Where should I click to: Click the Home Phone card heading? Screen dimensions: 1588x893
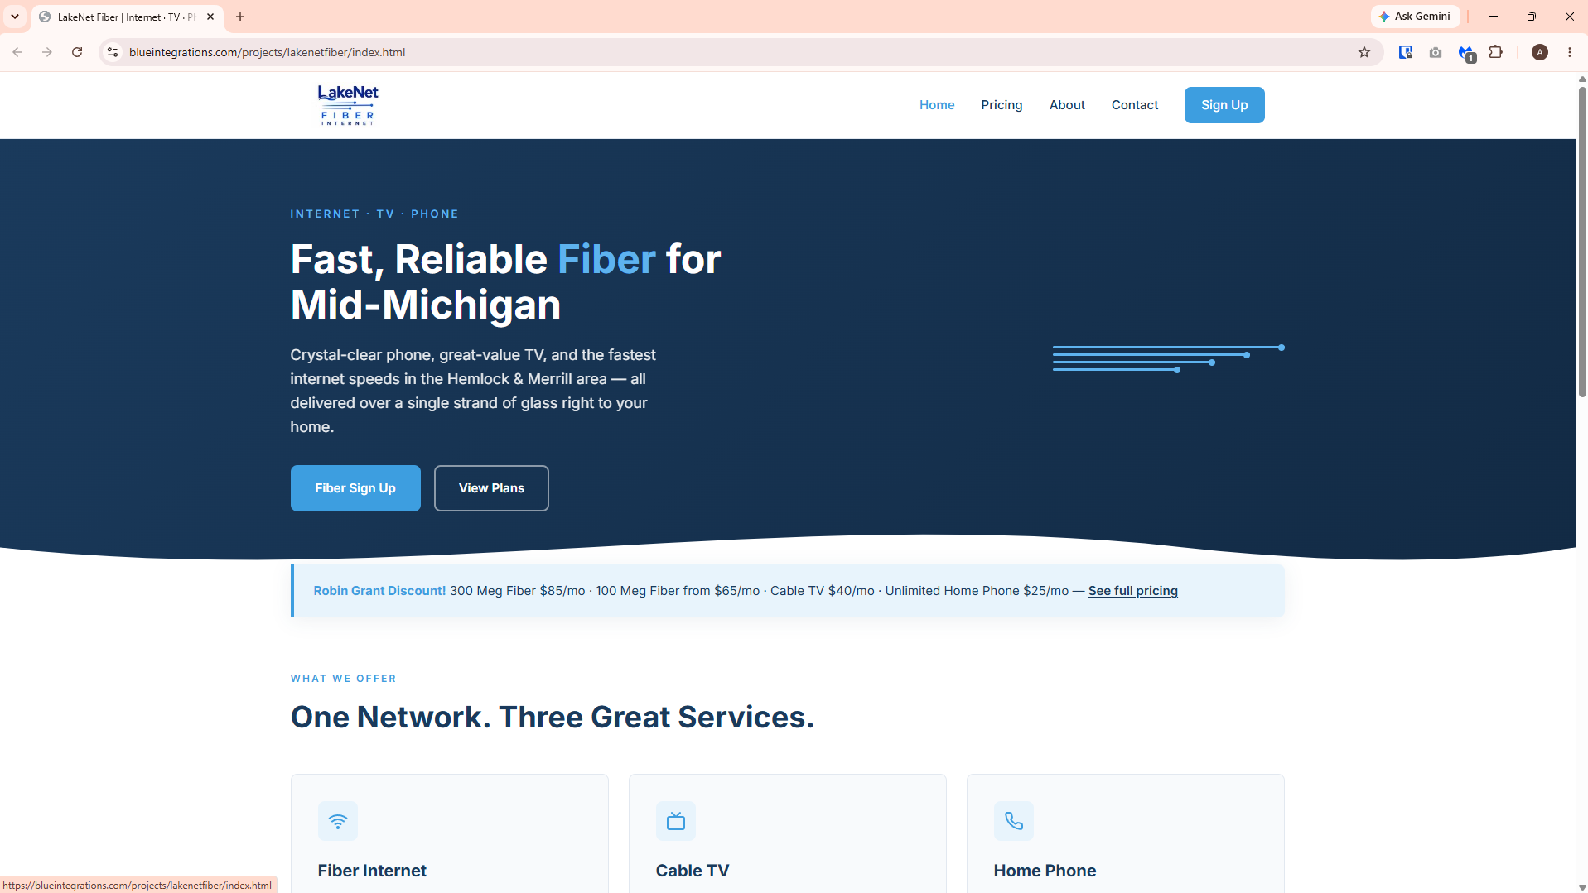[1045, 871]
